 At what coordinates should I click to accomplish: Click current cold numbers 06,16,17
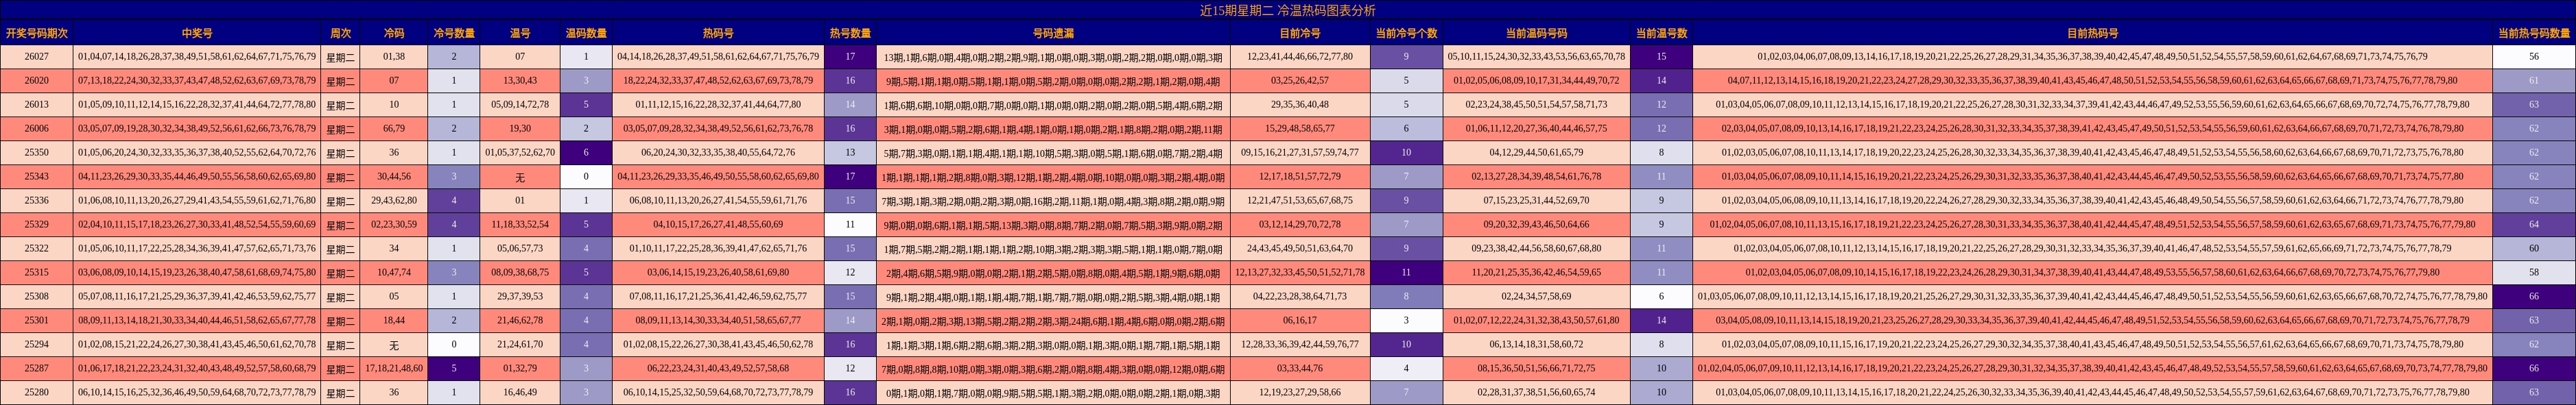tap(1300, 321)
